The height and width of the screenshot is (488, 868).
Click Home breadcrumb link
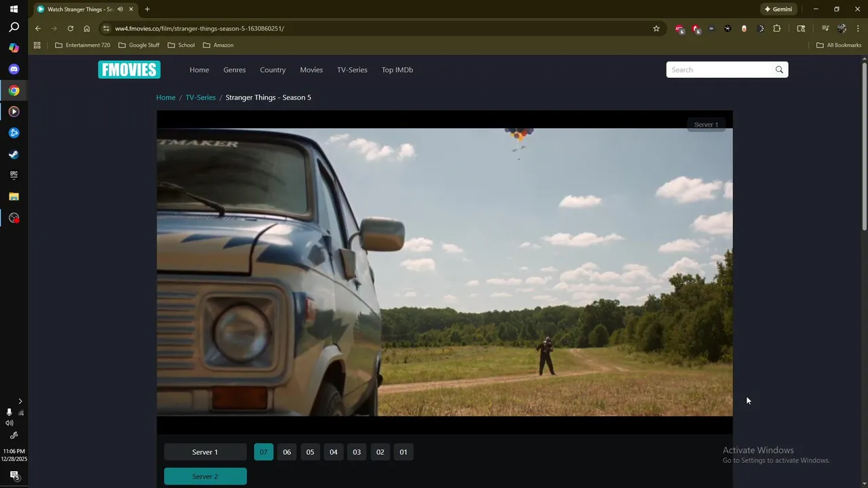[x=165, y=98]
